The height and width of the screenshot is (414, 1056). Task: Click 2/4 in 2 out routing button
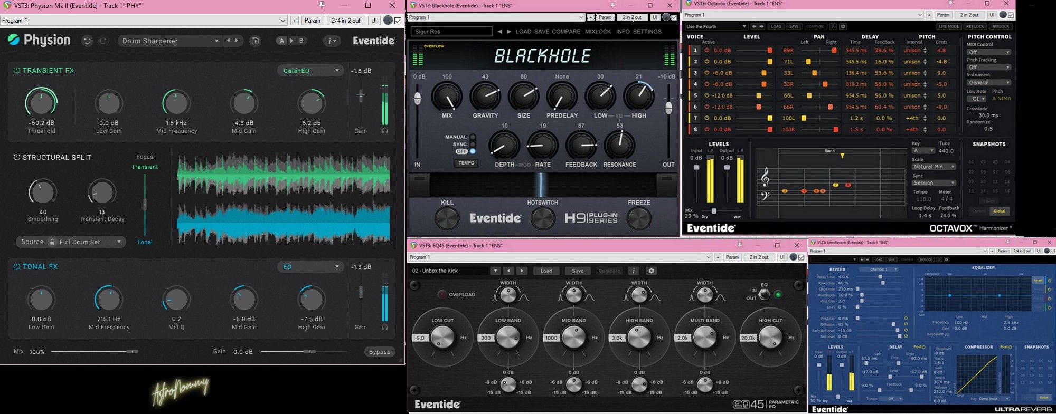pos(346,21)
